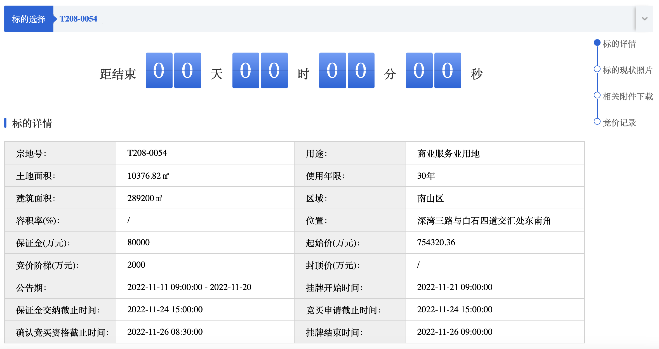Click the hollow circle marker beside 竞价记录
This screenshot has width=659, height=349.
pos(597,121)
